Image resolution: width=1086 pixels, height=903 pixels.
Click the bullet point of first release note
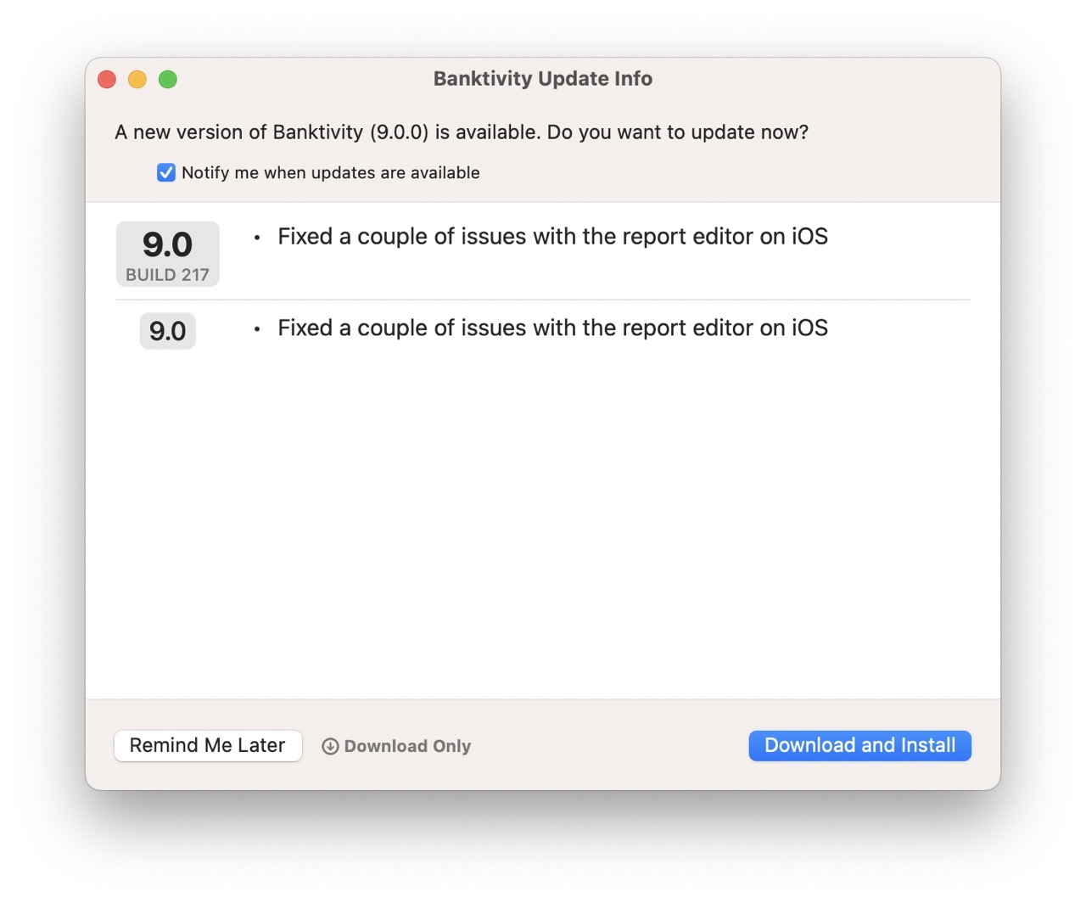[x=256, y=238]
